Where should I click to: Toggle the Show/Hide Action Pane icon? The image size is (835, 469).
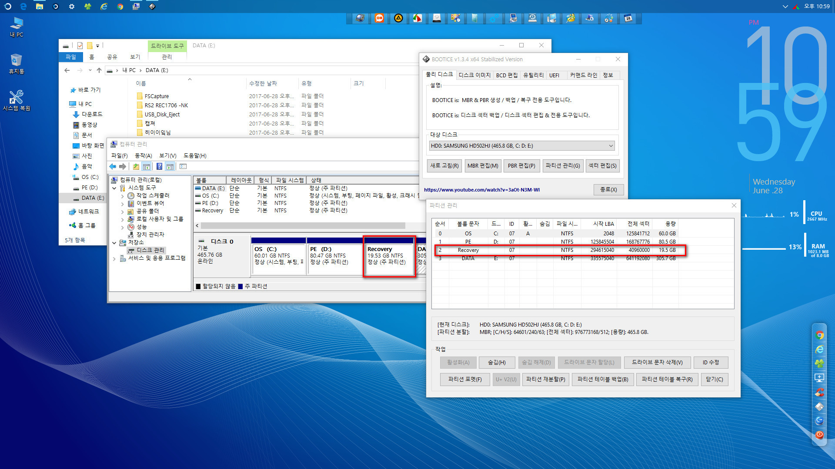(x=170, y=167)
